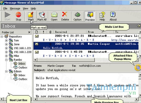This screenshot has height=103, width=141.
Task: Collapse the Edison tree node
Action: [6, 71]
